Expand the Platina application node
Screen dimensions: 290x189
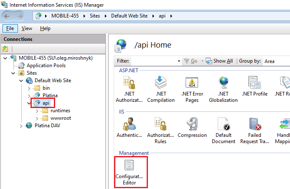(x=29, y=96)
